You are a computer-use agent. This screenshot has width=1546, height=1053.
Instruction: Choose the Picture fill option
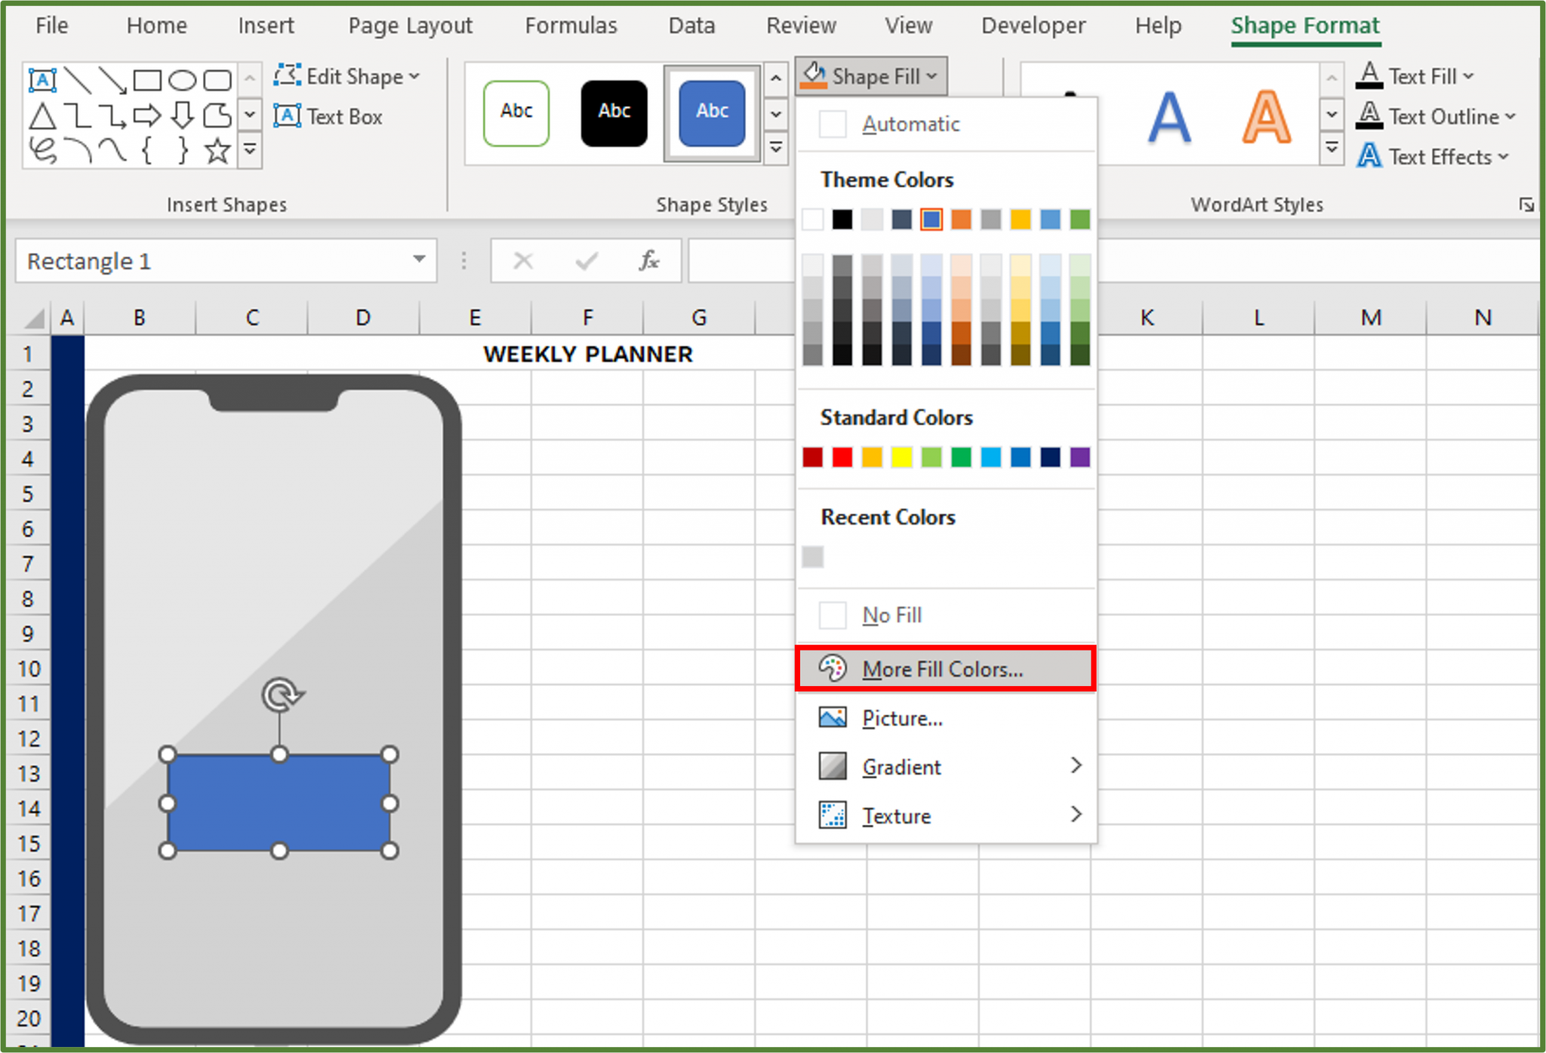pos(902,718)
